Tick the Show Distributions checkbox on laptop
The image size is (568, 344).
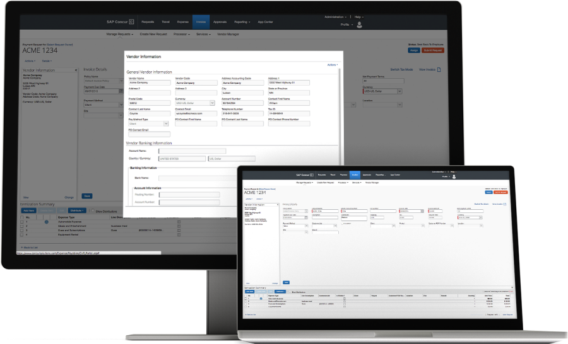[x=290, y=292]
